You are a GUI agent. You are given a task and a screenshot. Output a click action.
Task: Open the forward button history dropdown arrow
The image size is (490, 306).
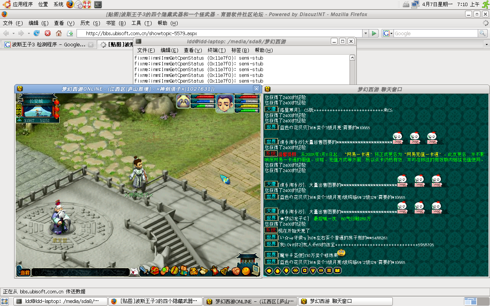28,33
